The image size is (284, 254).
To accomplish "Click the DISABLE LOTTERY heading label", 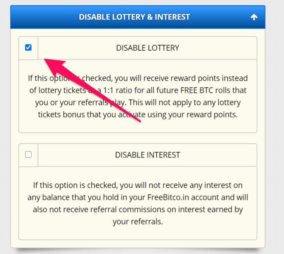I will click(148, 48).
